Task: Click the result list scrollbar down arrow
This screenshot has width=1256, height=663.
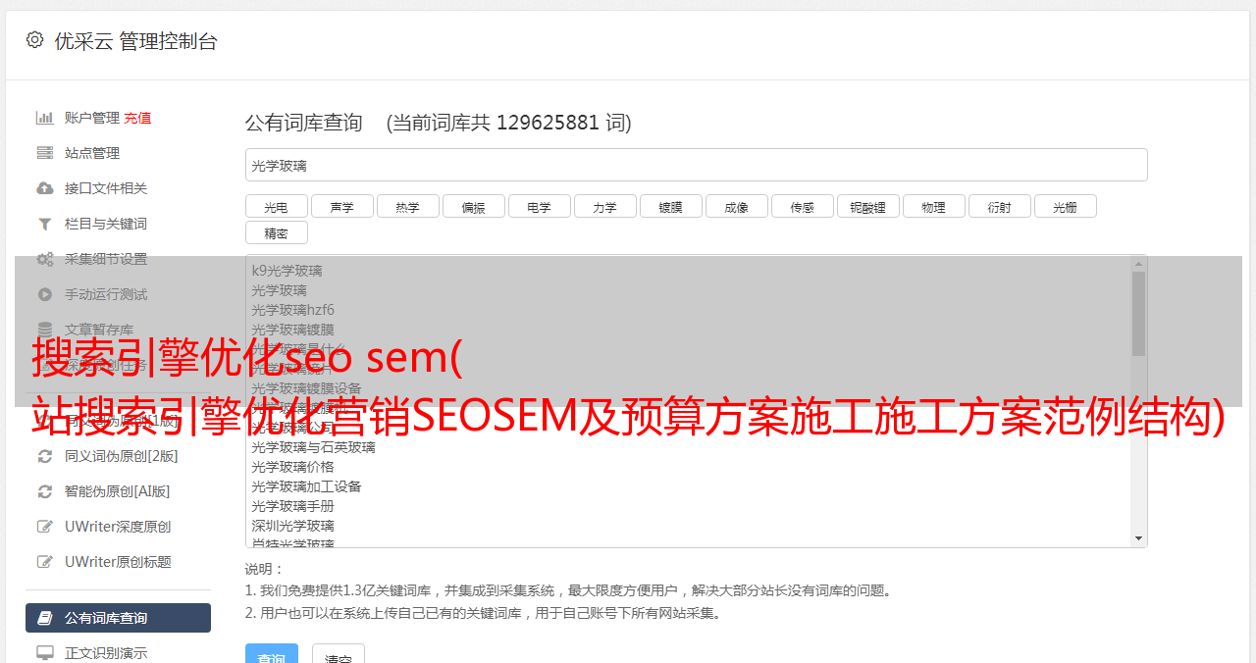Action: [x=1139, y=538]
